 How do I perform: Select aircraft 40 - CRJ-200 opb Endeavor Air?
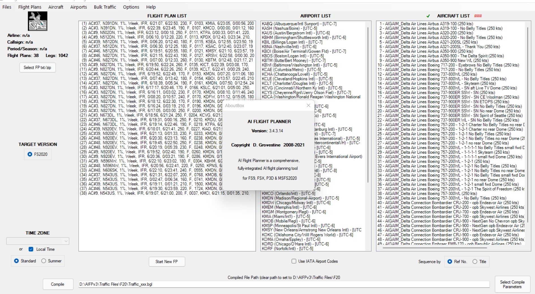(448, 203)
